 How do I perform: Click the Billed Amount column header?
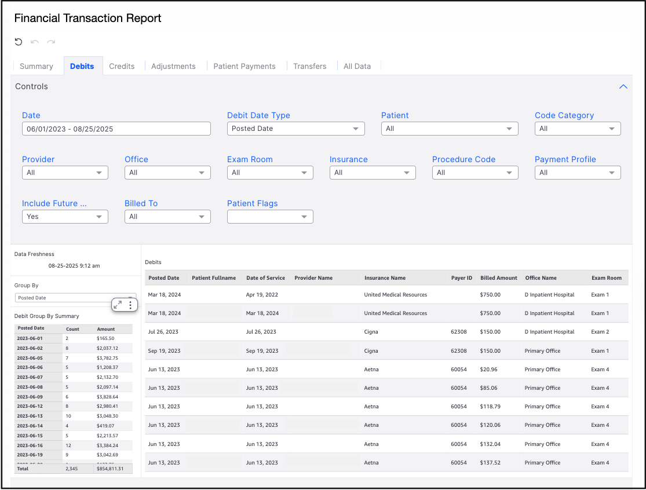pos(498,278)
